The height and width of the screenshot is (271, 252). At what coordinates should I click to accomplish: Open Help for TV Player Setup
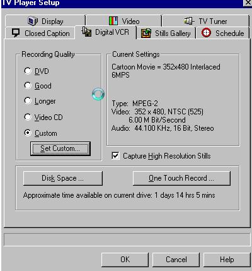coord(227,260)
